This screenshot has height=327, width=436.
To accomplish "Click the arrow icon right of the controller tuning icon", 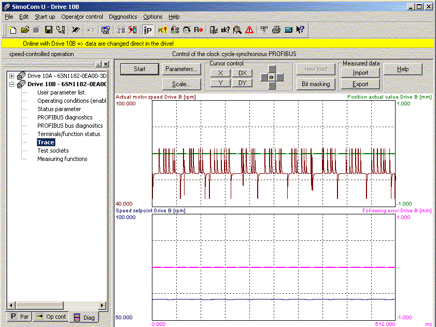I will pyautogui.click(x=187, y=30).
